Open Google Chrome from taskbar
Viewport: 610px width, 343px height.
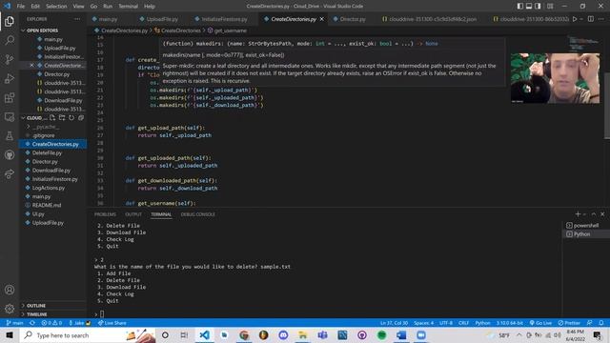[x=244, y=334]
